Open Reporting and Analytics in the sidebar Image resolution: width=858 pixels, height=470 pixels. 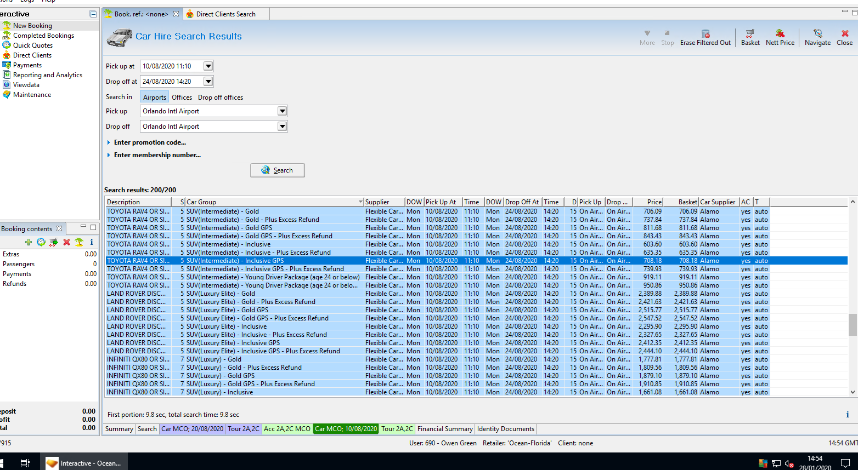tap(48, 75)
